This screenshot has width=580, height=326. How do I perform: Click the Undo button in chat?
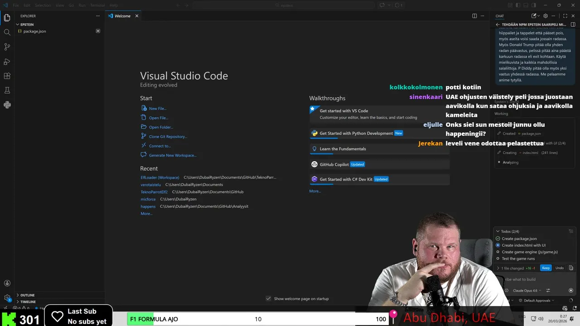click(560, 268)
